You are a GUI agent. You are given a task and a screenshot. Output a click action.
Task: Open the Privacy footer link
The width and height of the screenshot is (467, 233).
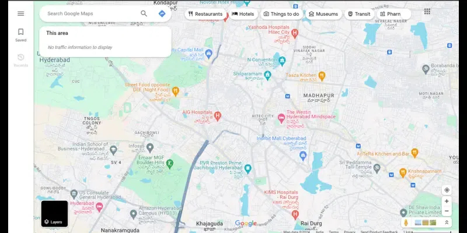350,232
